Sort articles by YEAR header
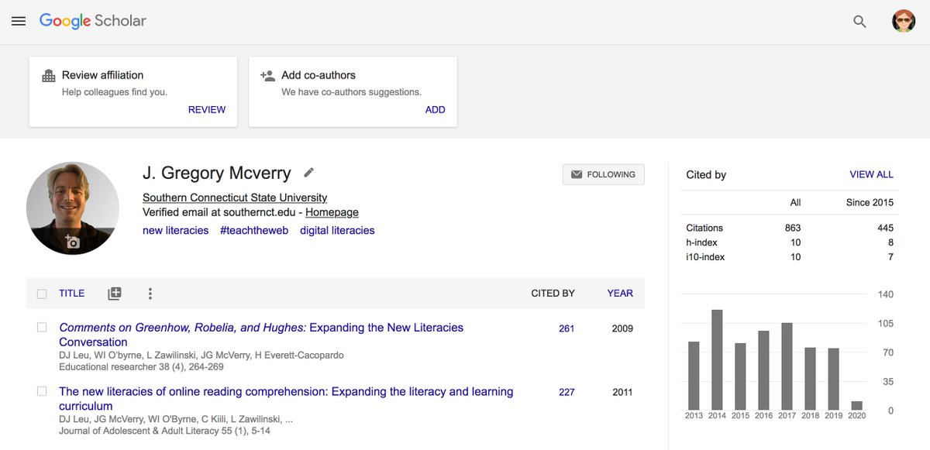Viewport: 930px width, 450px height. [x=620, y=294]
